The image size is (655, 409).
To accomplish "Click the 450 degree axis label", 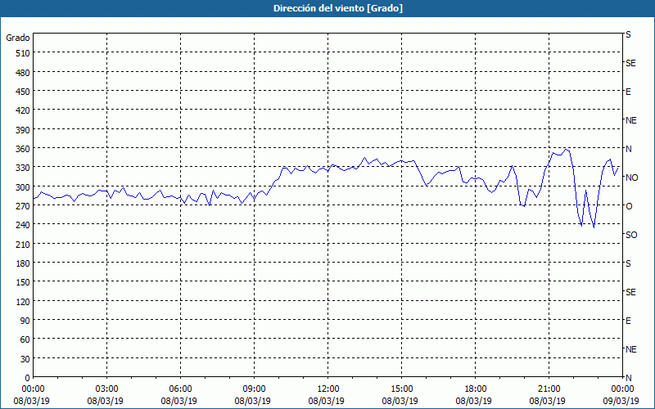I will [23, 92].
